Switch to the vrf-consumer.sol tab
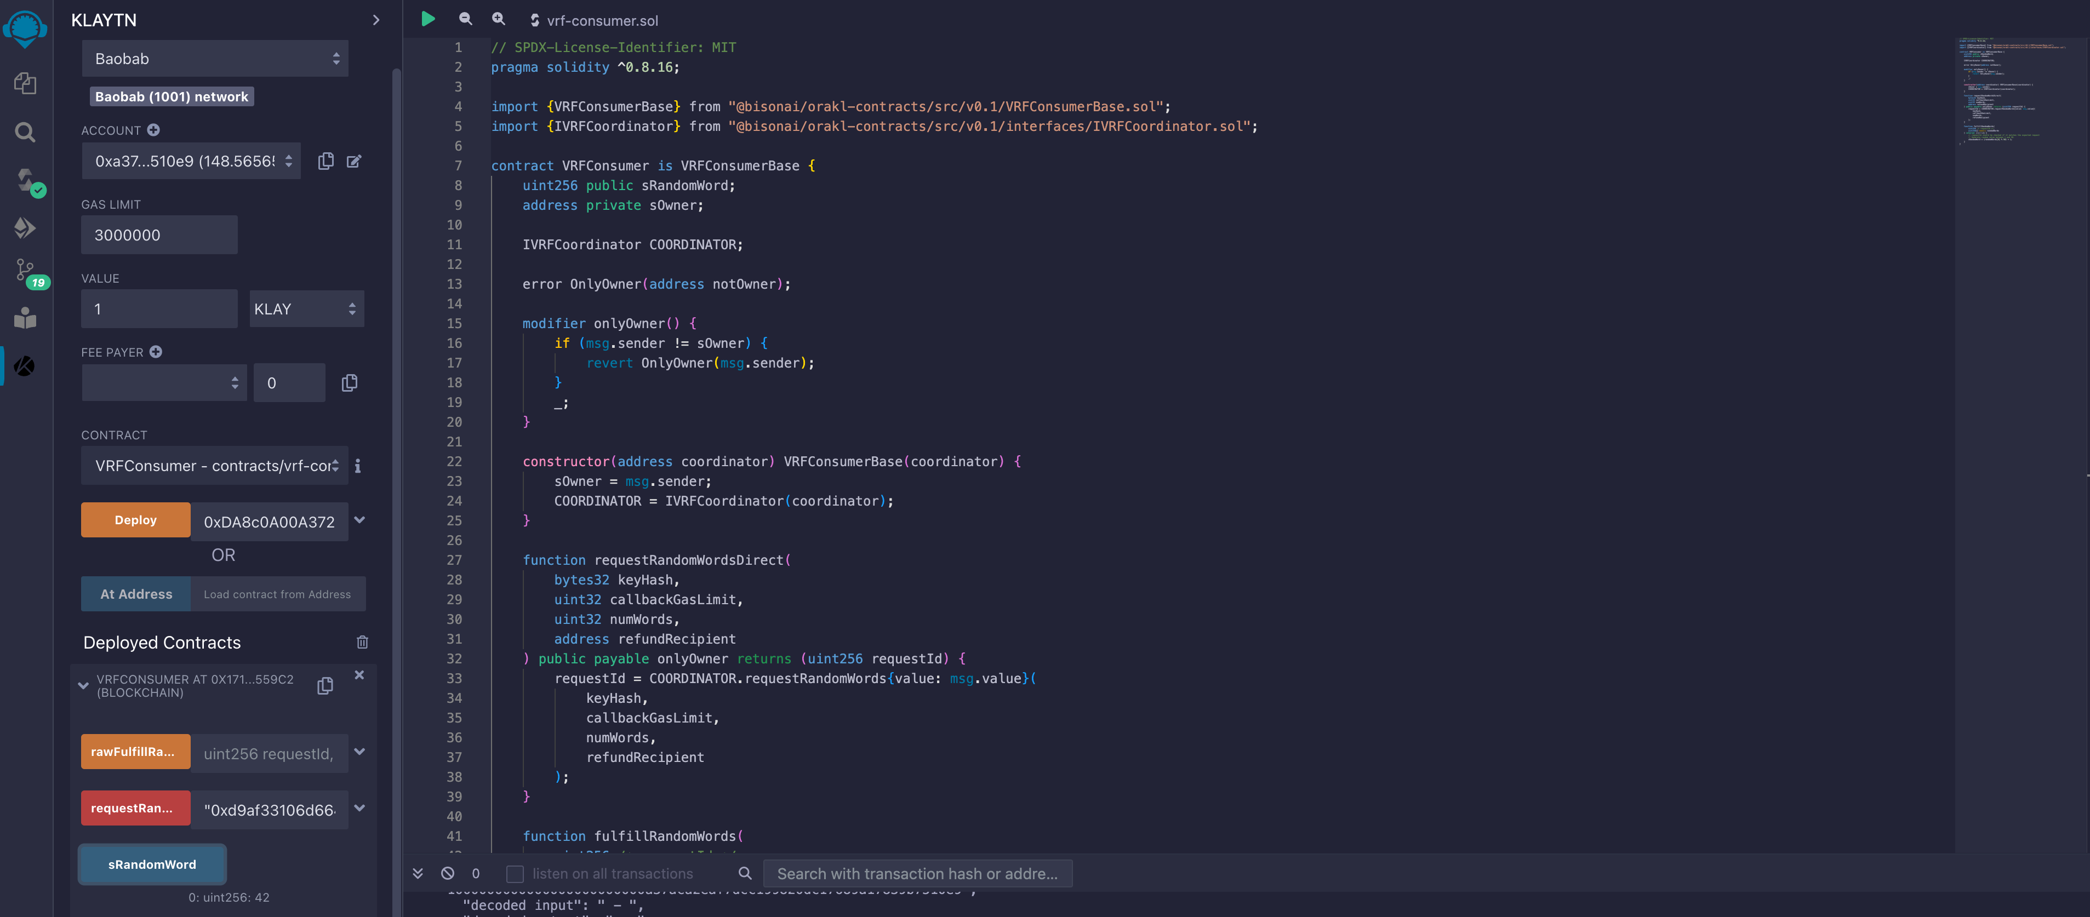The height and width of the screenshot is (917, 2090). (601, 20)
